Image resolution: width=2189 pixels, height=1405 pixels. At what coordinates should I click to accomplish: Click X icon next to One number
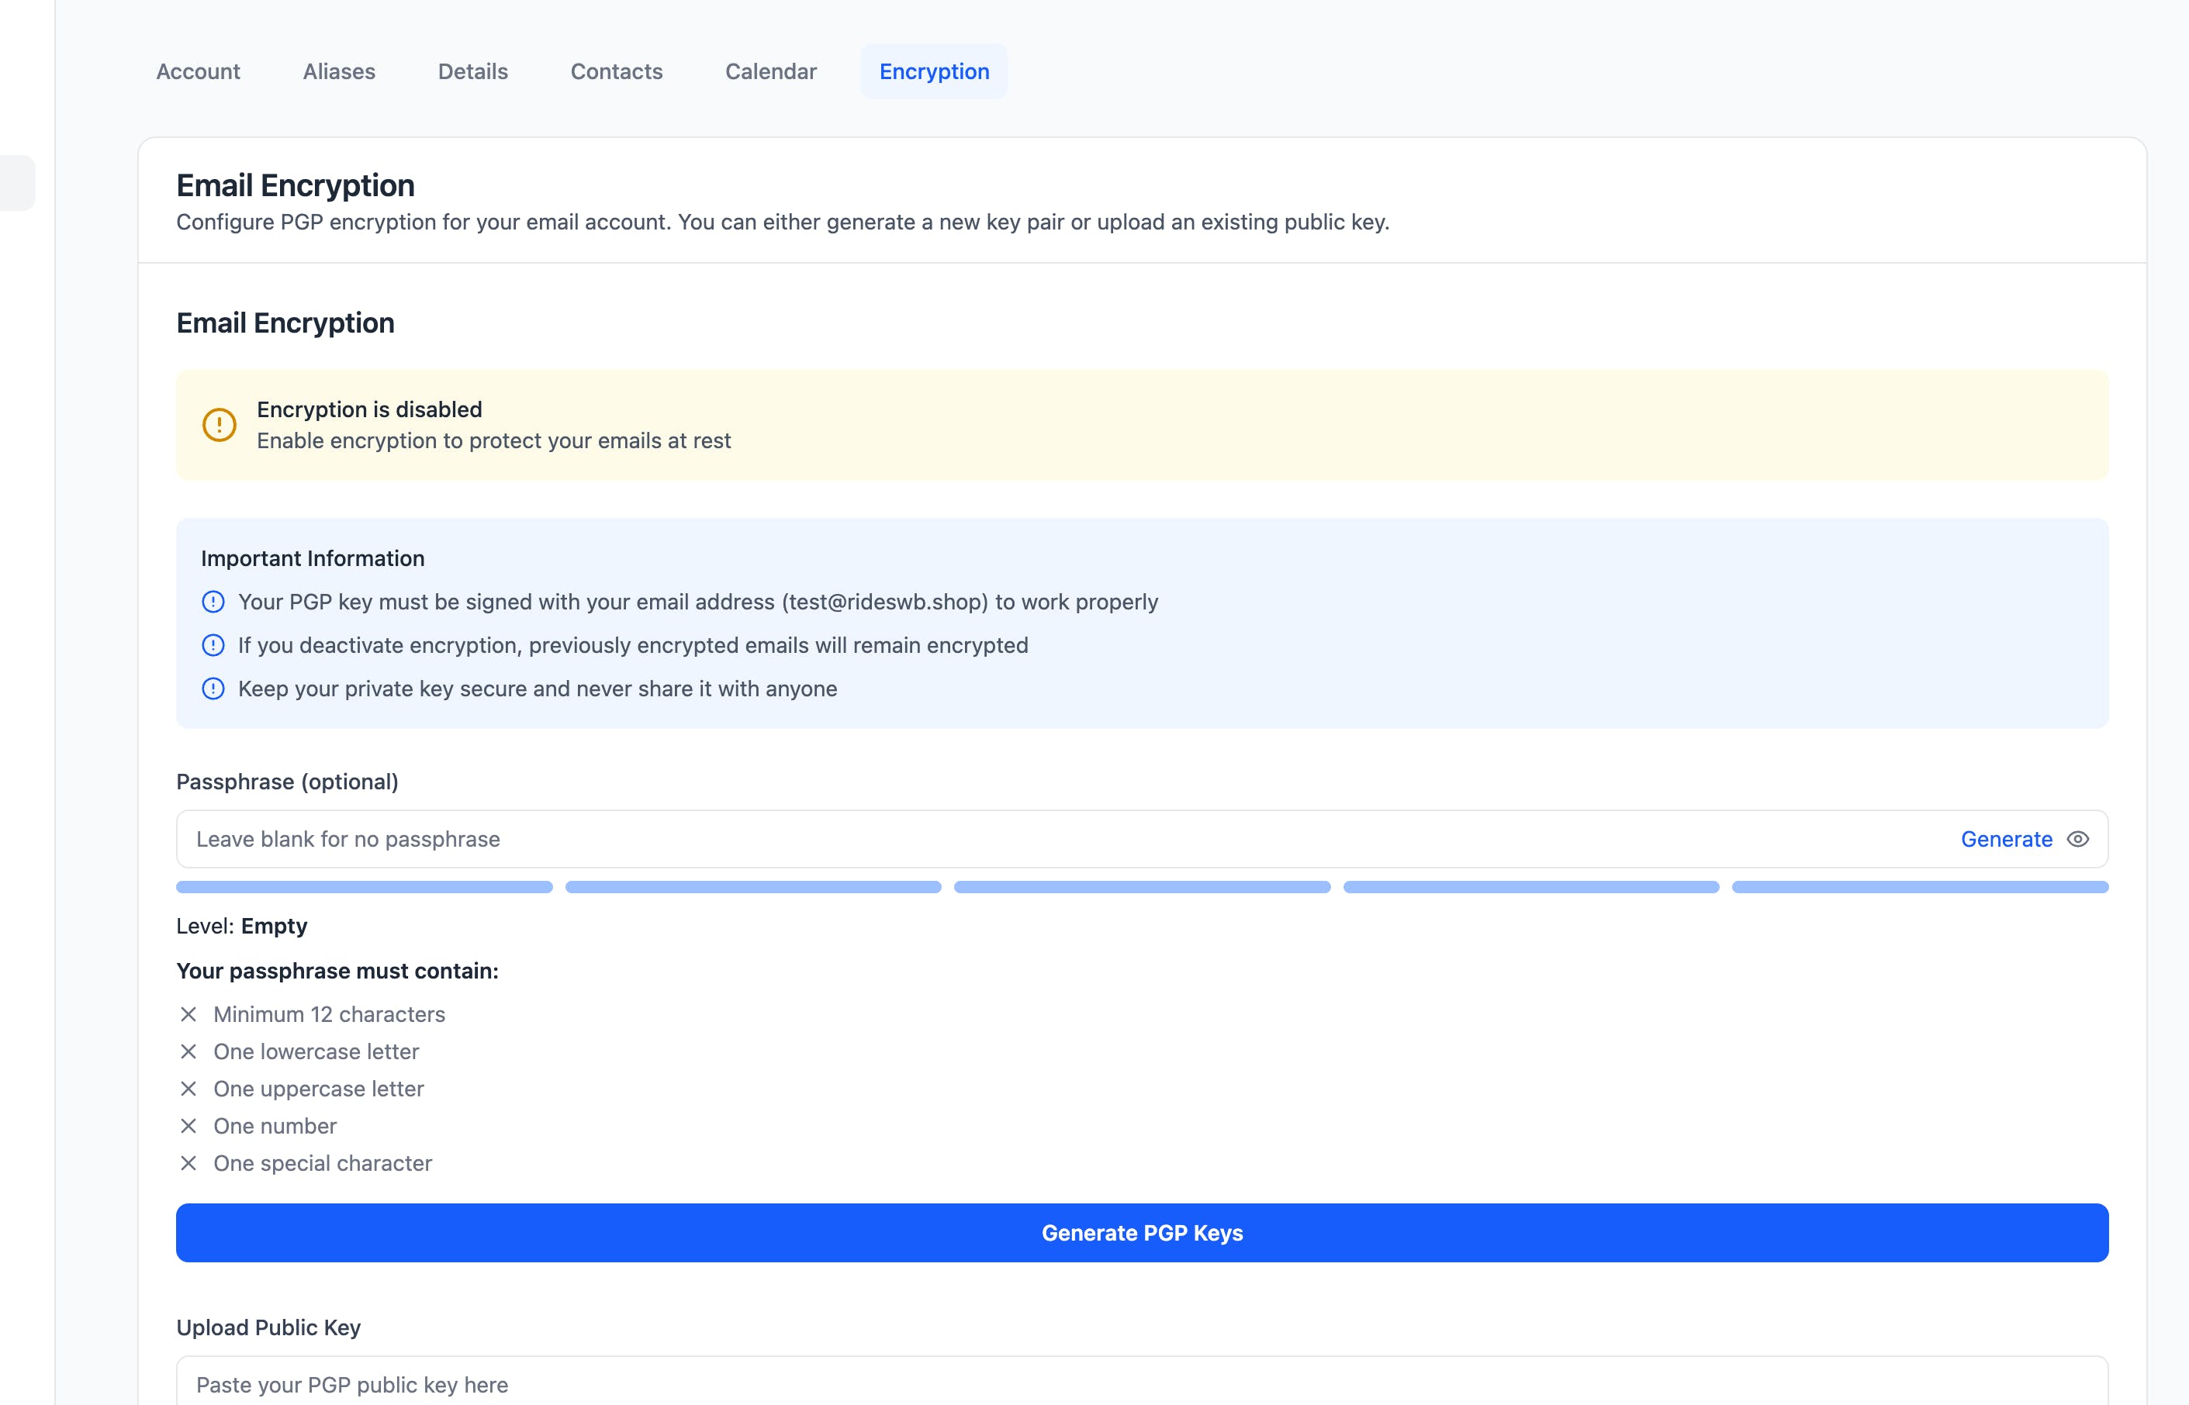[188, 1127]
